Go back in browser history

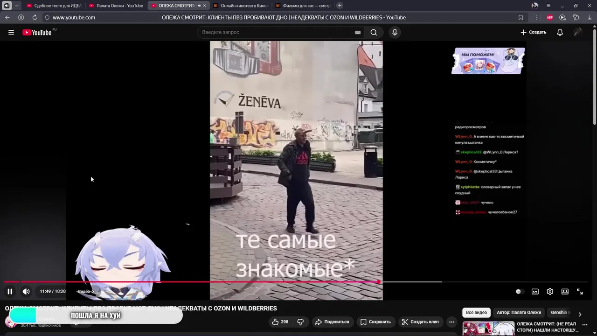pos(7,17)
